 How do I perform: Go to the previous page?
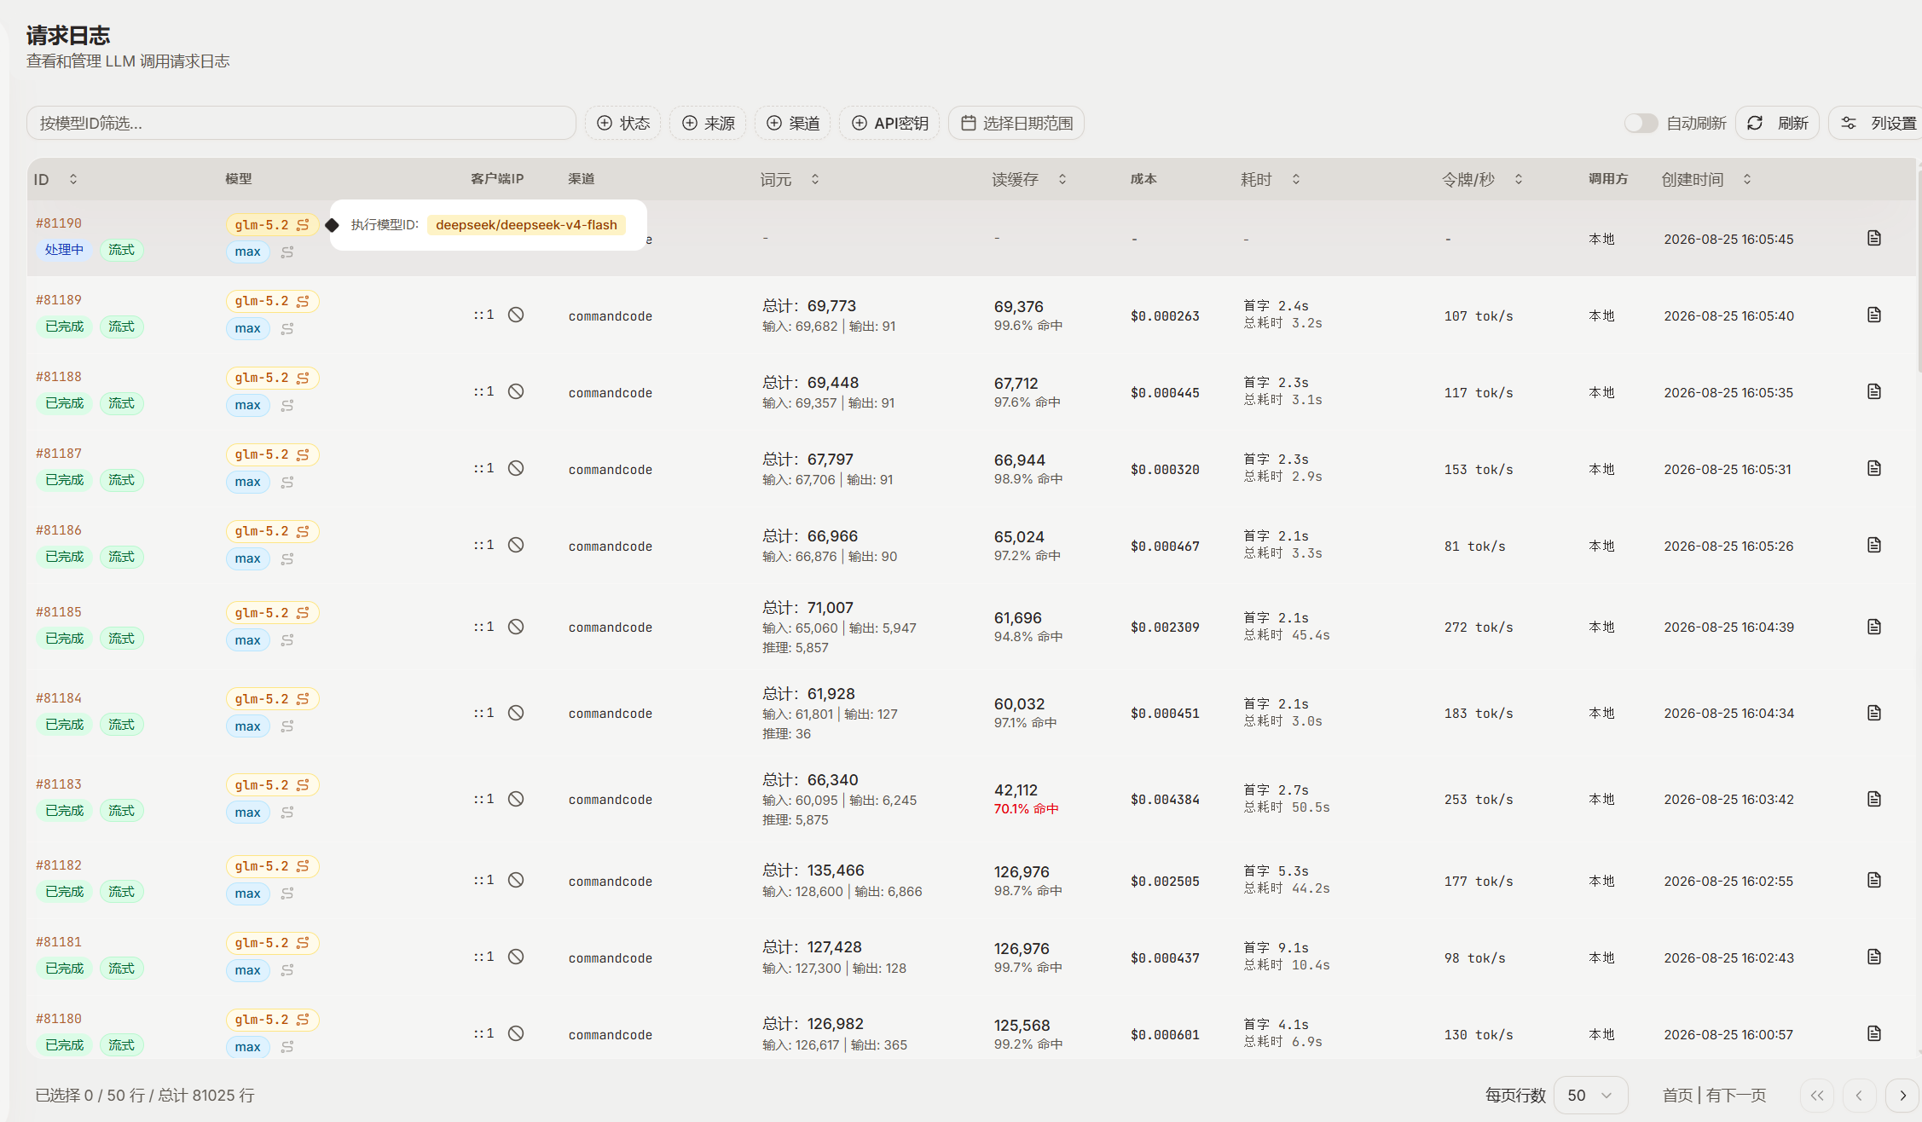pos(1859,1095)
